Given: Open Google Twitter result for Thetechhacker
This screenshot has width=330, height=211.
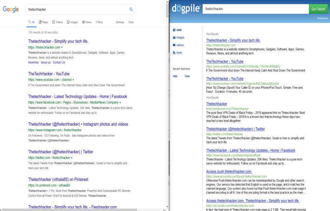Looking at the screenshot, I should [61, 152].
